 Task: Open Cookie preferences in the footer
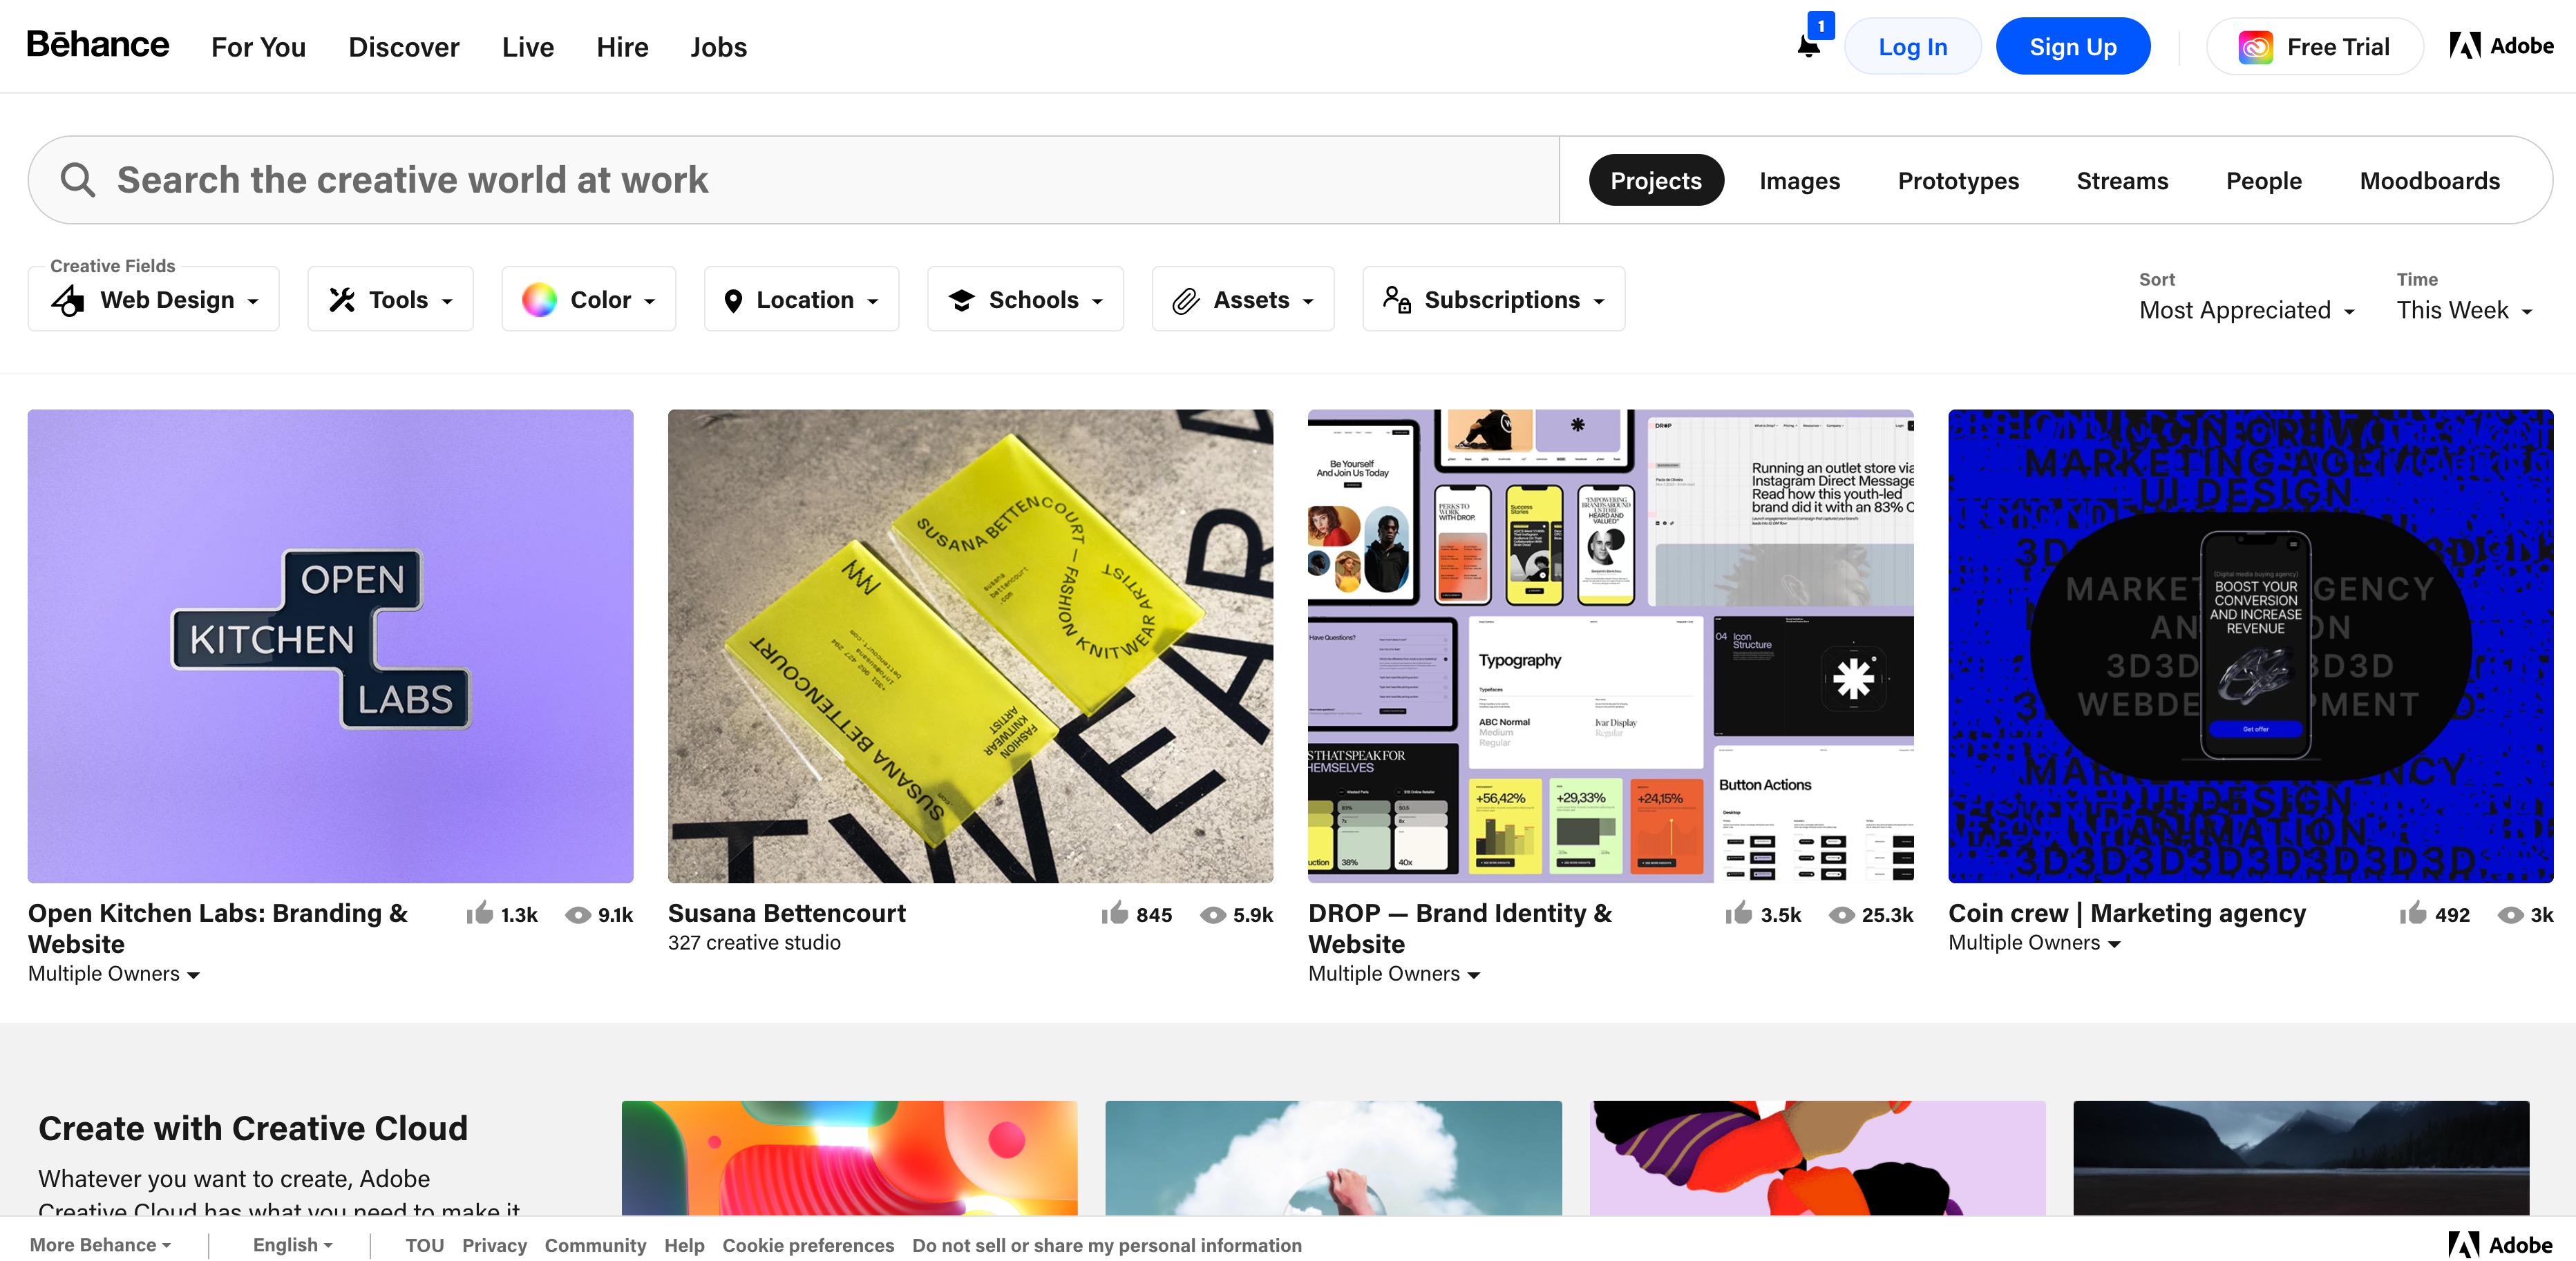pos(808,1244)
